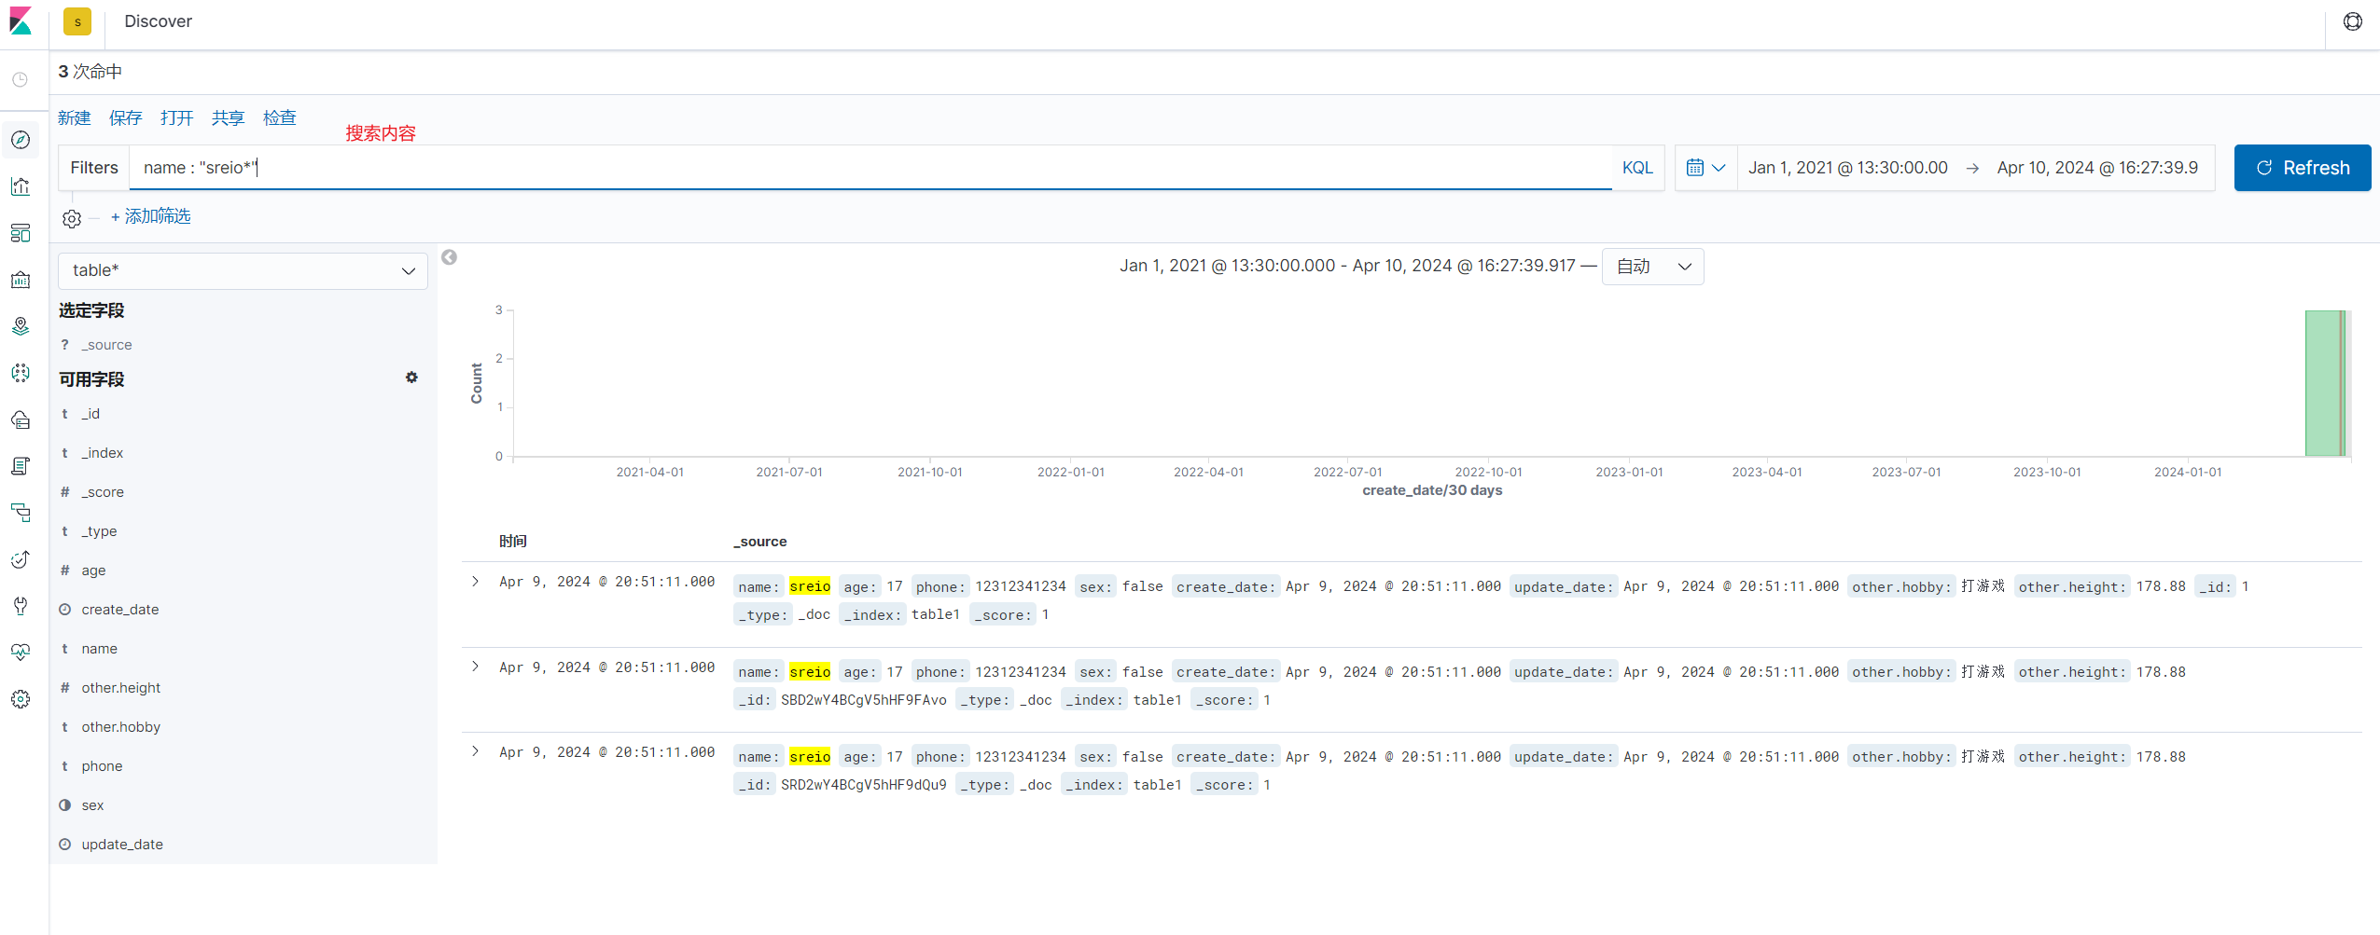Open the table* index pattern dropdown
Viewport: 2380px width, 935px height.
(243, 270)
